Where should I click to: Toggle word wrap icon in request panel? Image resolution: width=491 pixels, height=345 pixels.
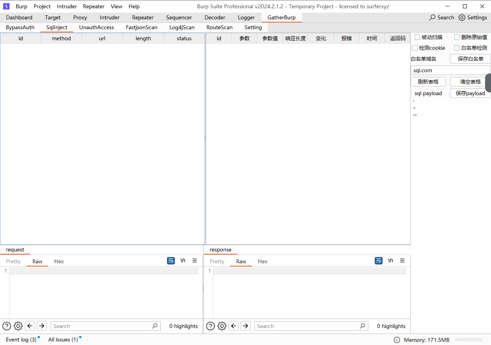tap(171, 261)
